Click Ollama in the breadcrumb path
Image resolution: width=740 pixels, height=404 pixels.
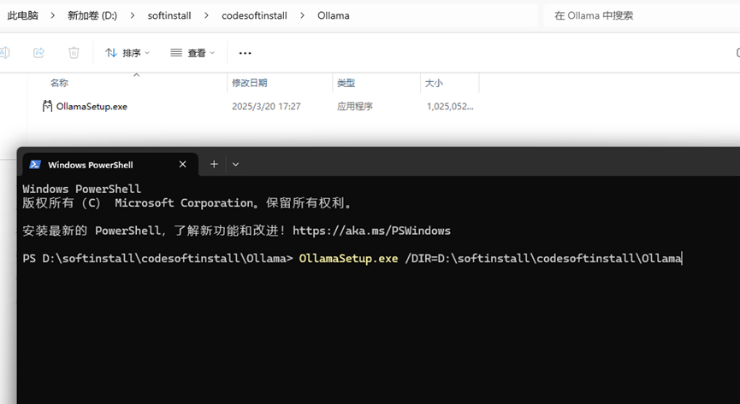[333, 15]
